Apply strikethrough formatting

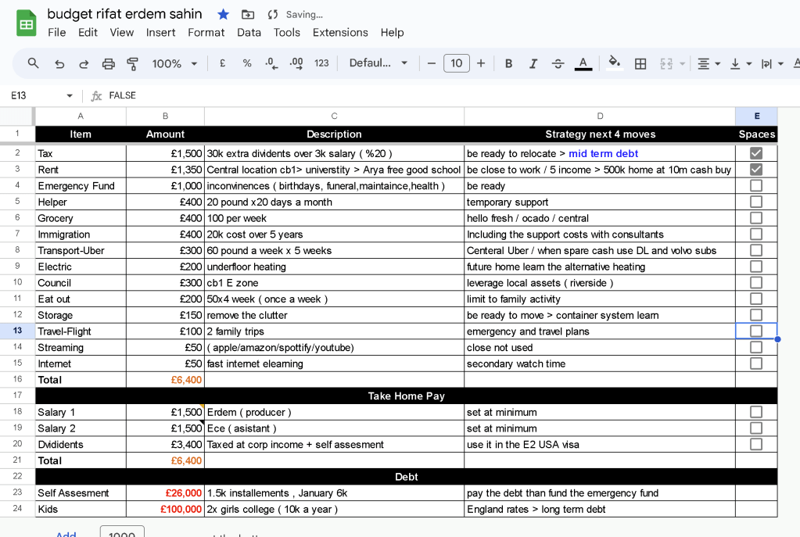pos(558,64)
